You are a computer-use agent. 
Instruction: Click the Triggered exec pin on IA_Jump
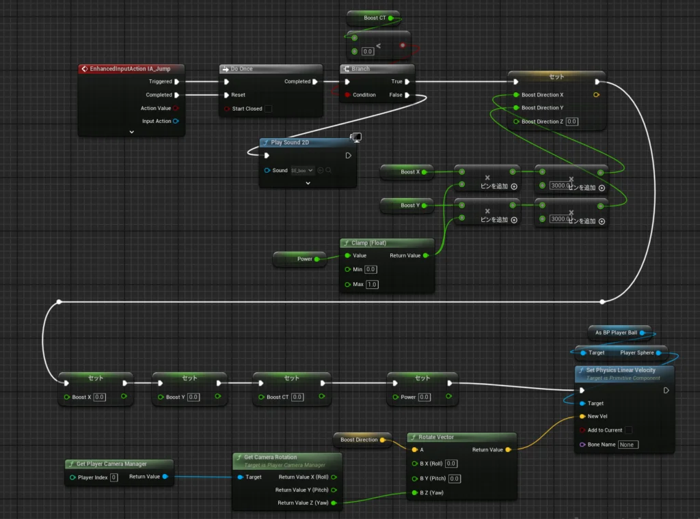(x=178, y=82)
